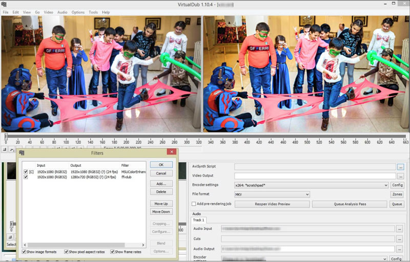Click the Move Down button
Viewport: 410px width, 262px height.
click(161, 212)
